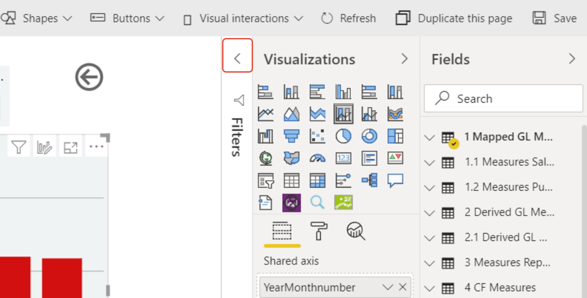Select the pie chart visualization icon

tap(343, 136)
